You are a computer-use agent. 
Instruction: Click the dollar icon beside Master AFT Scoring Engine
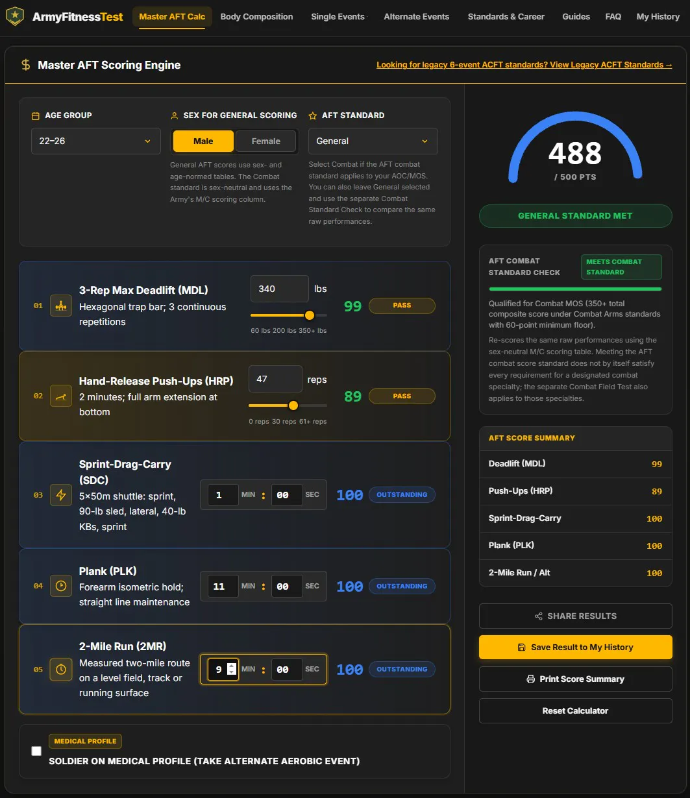coord(25,65)
